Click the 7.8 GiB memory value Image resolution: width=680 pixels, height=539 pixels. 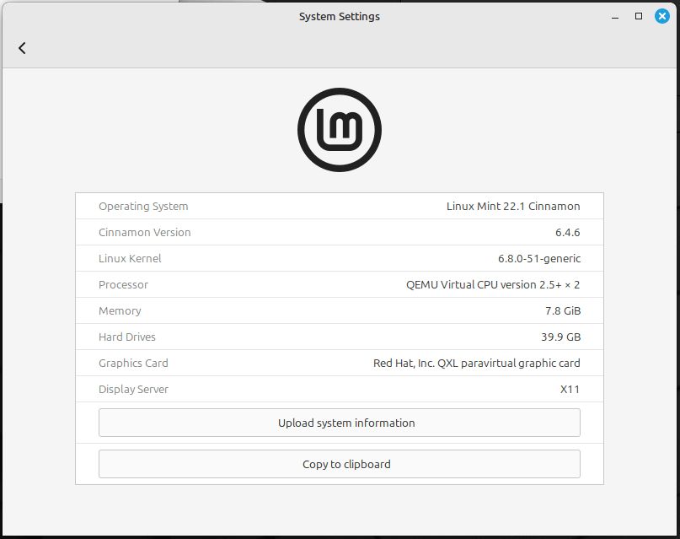point(562,310)
